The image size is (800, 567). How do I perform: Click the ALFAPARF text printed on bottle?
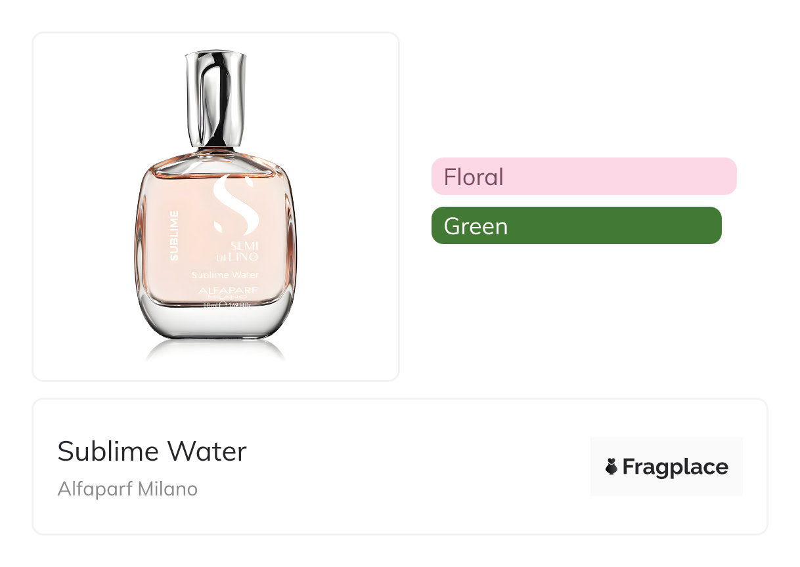224,290
